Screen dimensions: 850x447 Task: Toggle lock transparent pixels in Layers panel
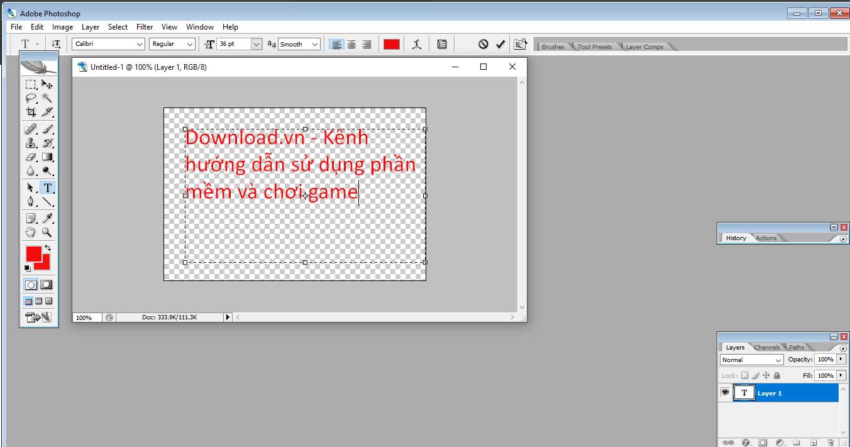tap(745, 375)
